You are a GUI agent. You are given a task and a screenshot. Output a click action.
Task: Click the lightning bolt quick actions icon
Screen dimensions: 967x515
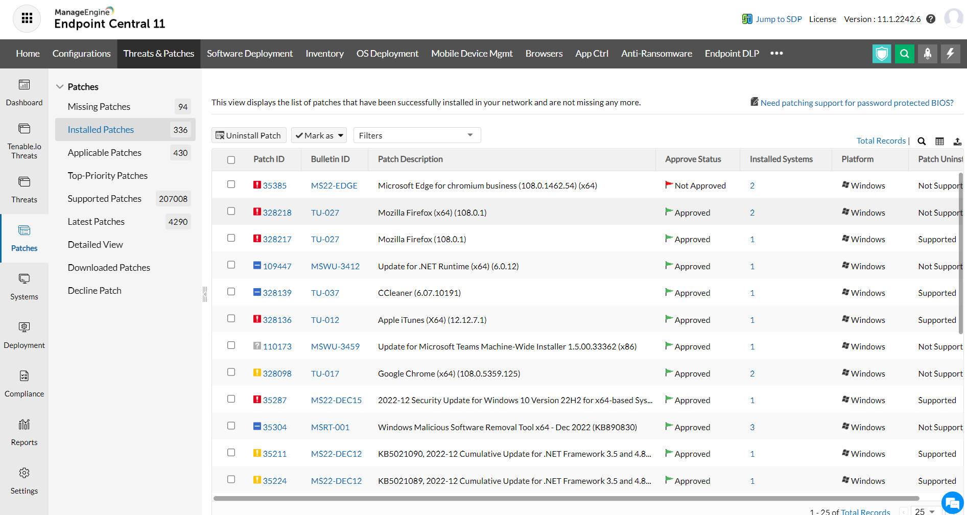click(951, 54)
